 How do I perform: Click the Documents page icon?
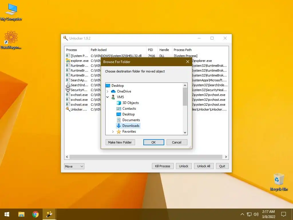pos(119,120)
